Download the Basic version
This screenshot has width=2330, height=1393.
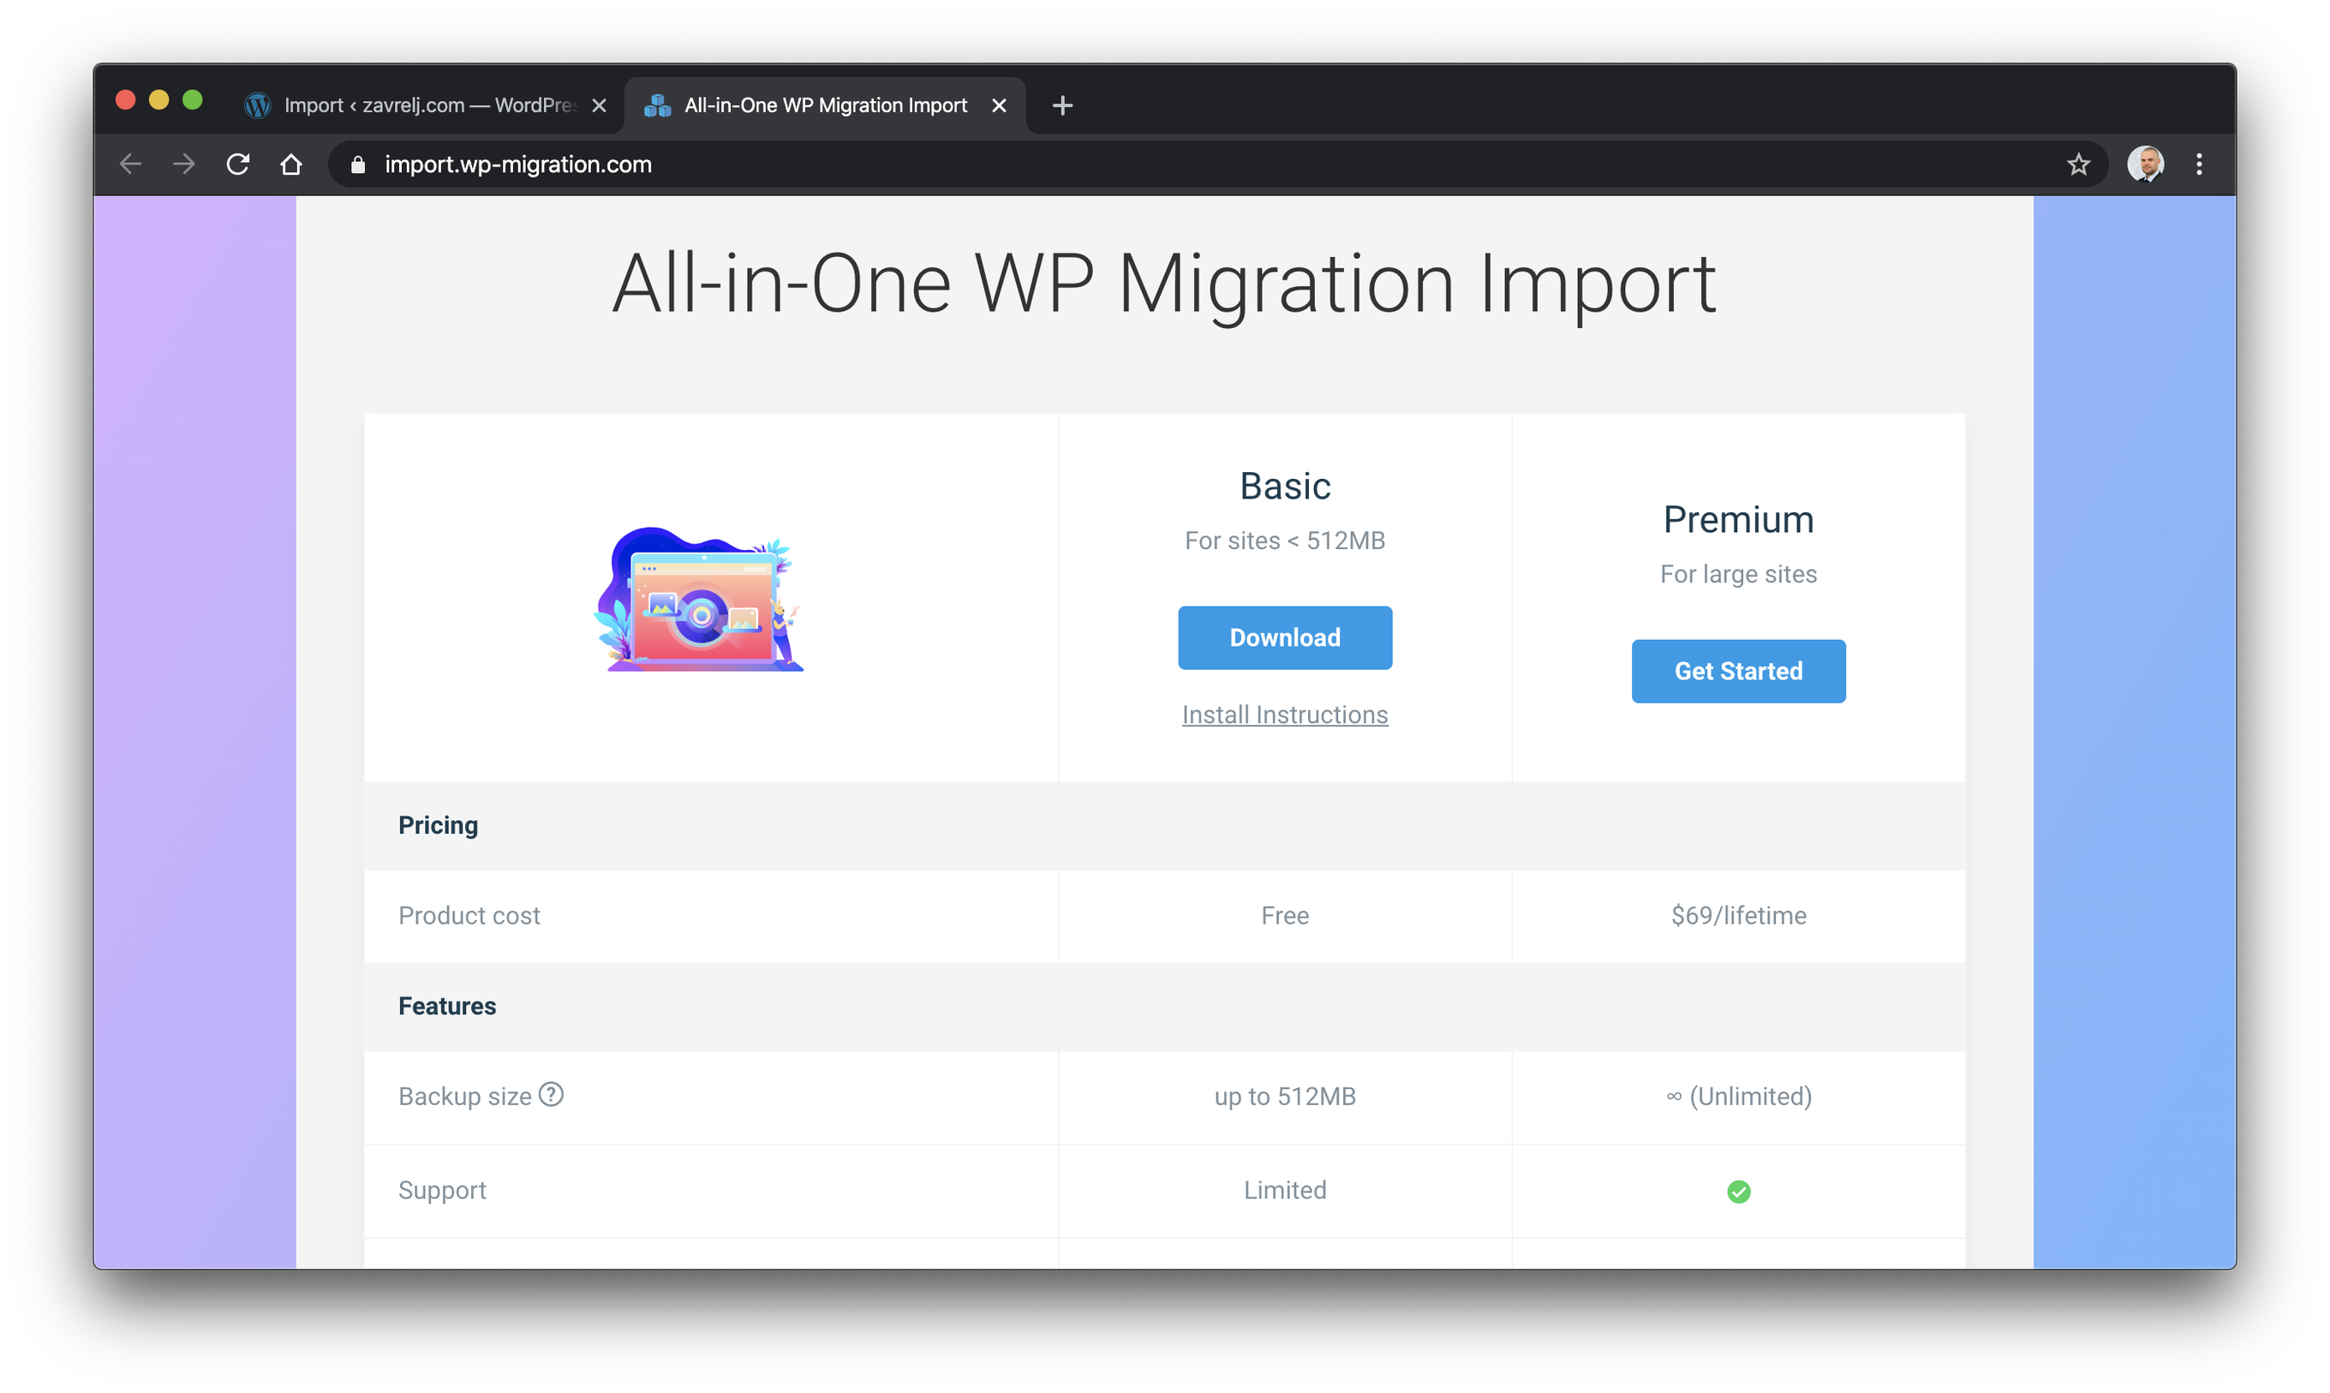click(1285, 637)
